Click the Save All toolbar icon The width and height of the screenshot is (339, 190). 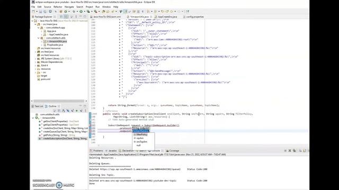pos(45,12)
